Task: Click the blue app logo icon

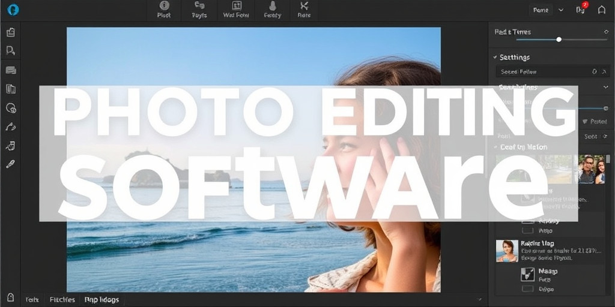Action: pos(13,10)
